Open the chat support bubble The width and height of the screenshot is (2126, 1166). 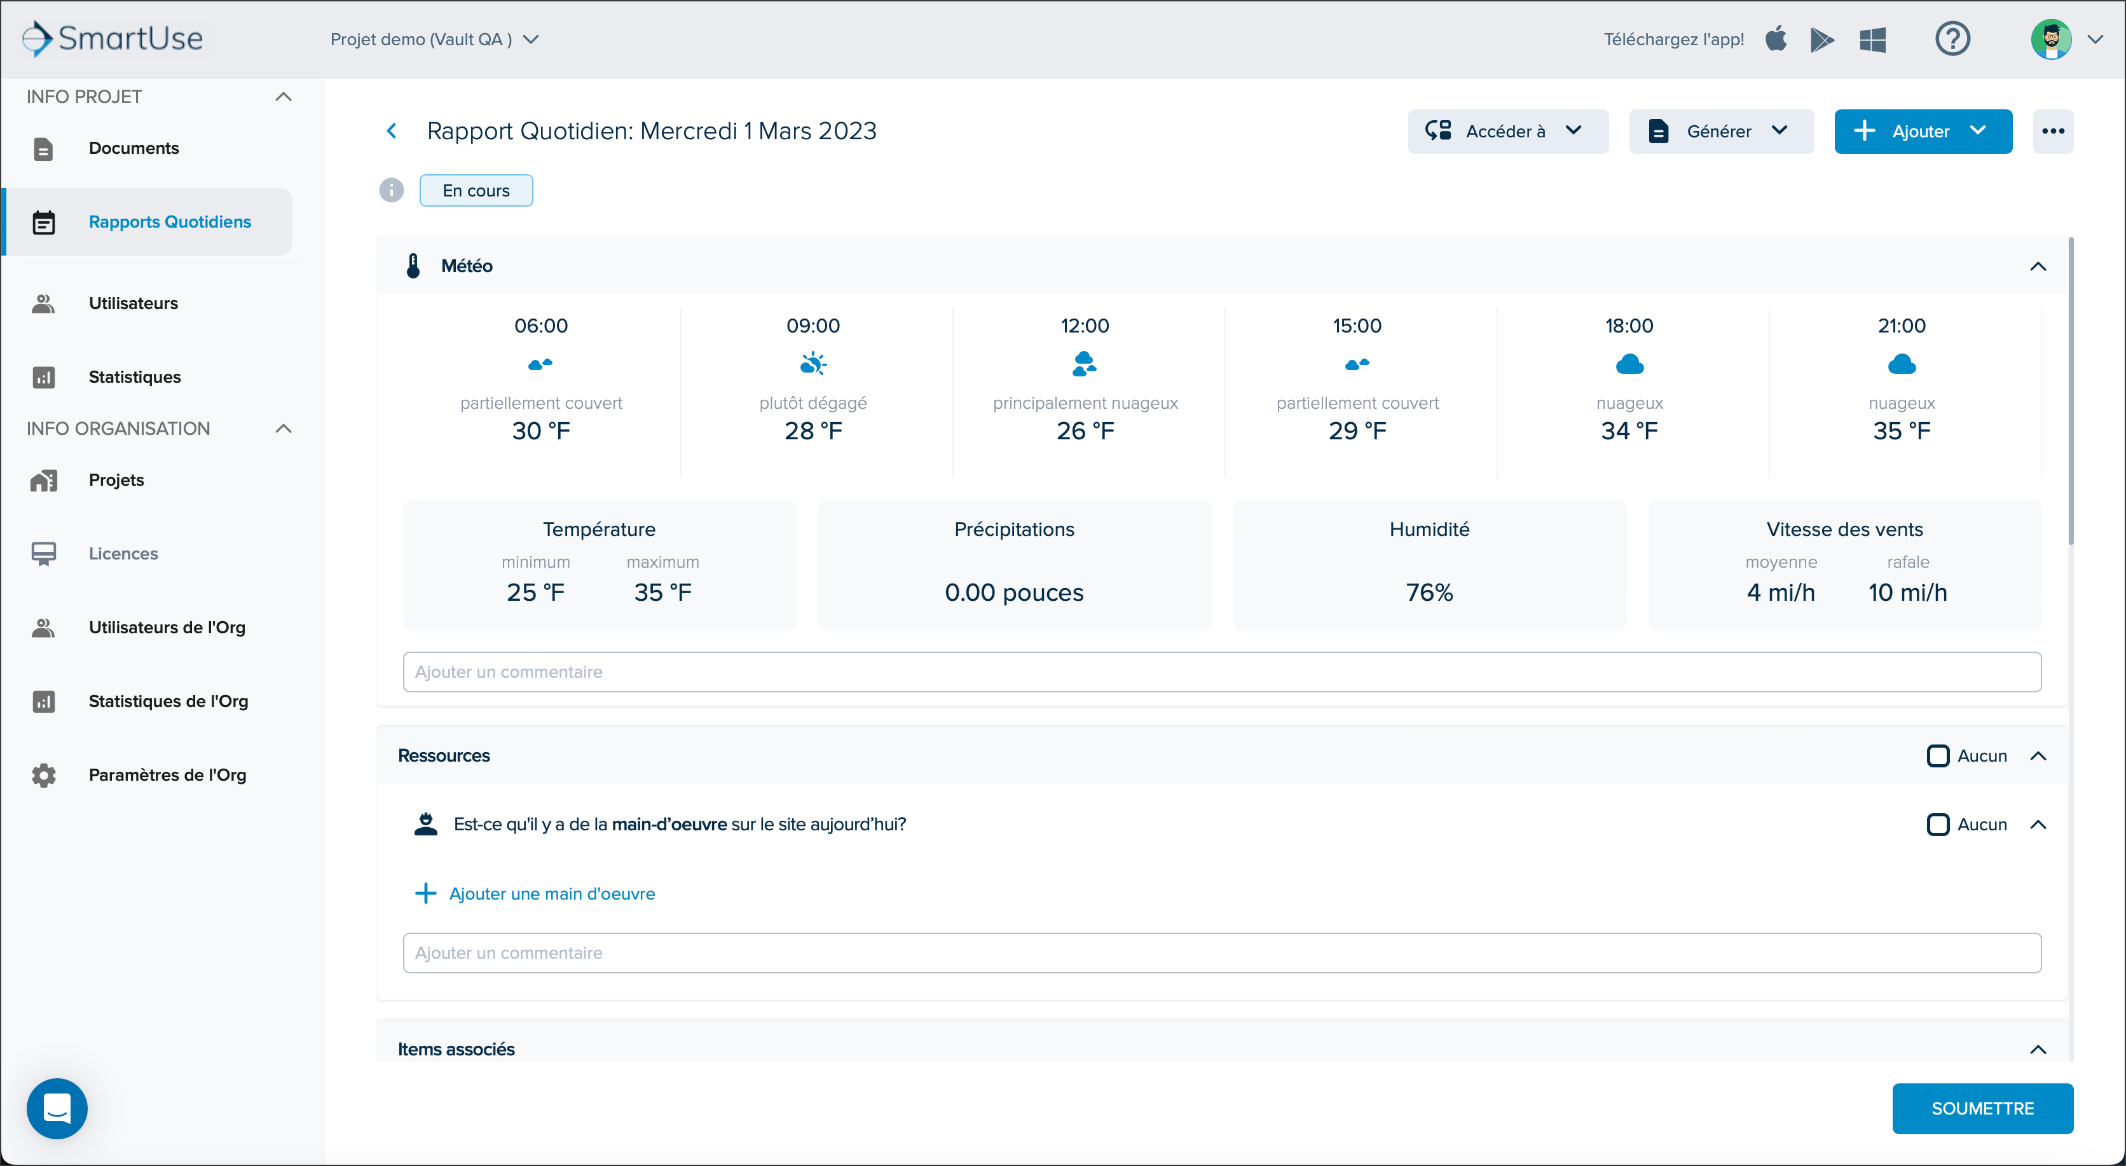pos(57,1108)
